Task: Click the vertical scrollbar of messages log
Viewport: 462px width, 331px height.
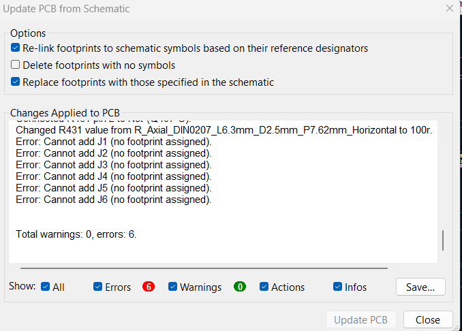Action: (x=443, y=240)
